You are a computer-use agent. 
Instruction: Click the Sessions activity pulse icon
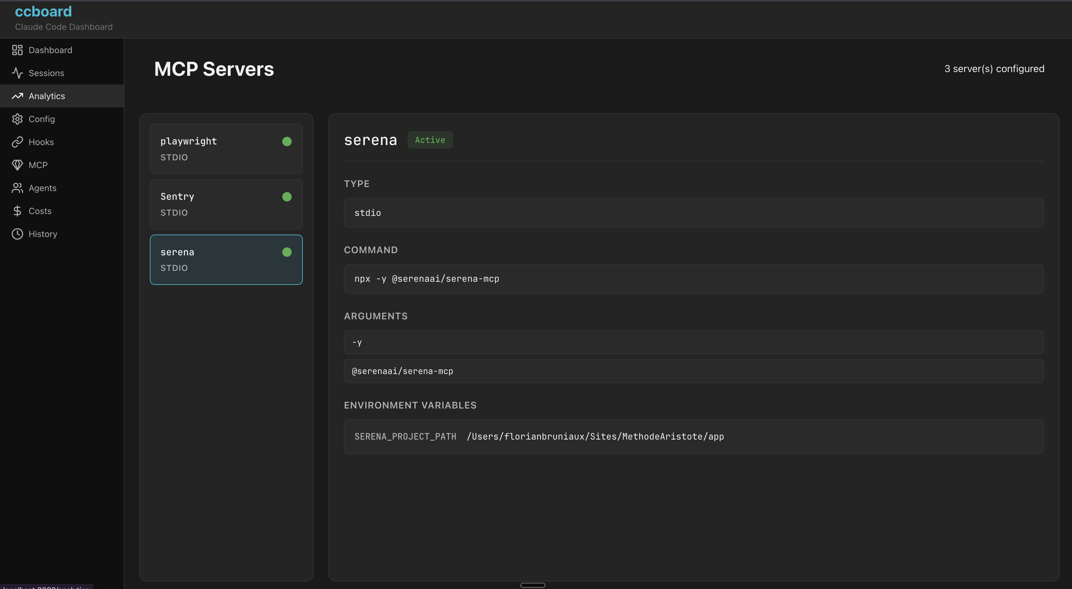point(17,73)
